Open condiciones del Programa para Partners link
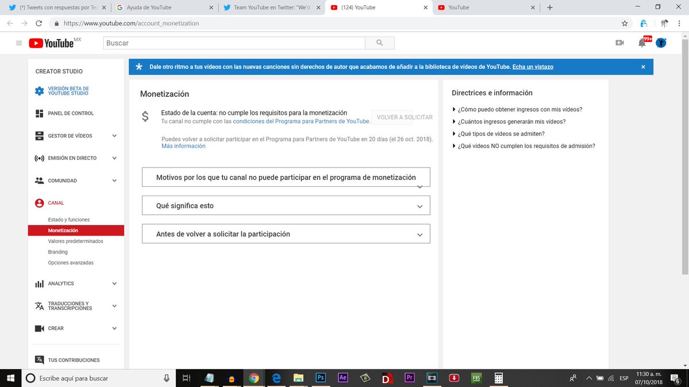 301,122
